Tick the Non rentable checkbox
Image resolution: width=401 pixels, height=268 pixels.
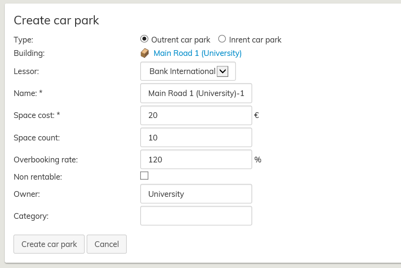coord(144,175)
